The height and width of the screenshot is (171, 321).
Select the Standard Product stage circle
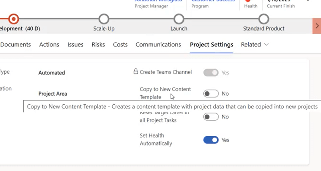pos(263,19)
